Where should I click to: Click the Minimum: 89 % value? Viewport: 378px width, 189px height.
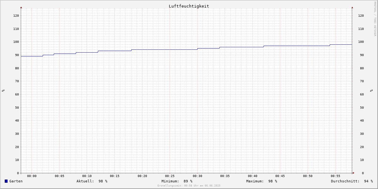tap(177, 181)
